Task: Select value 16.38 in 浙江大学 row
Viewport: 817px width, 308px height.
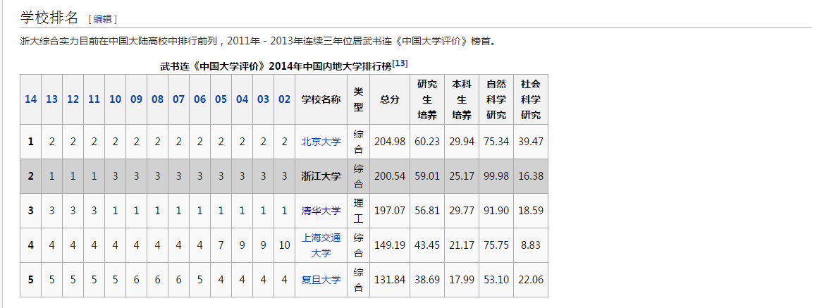Action: click(x=531, y=176)
